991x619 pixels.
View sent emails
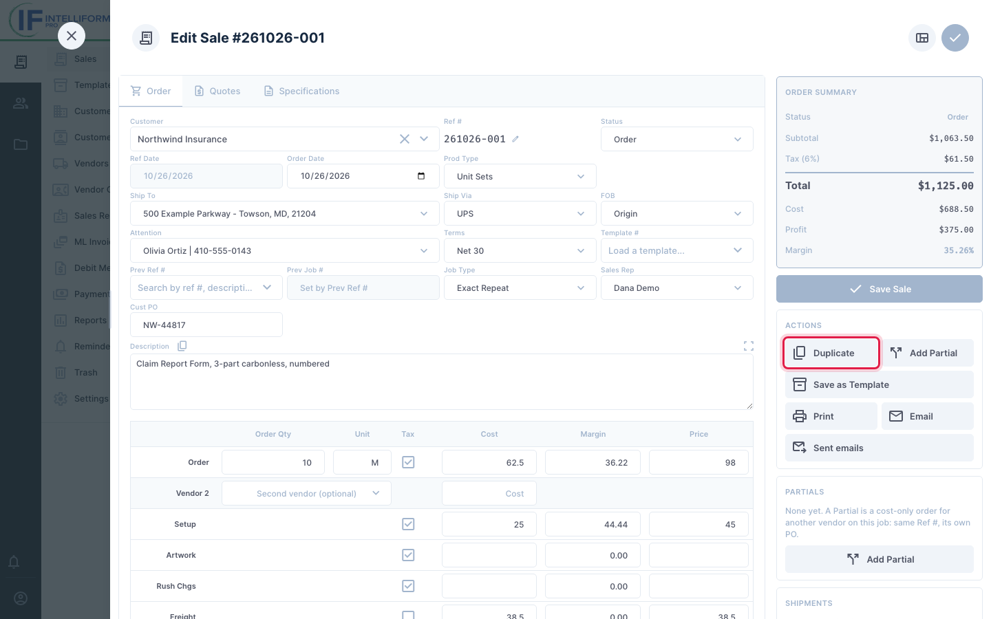coord(880,448)
